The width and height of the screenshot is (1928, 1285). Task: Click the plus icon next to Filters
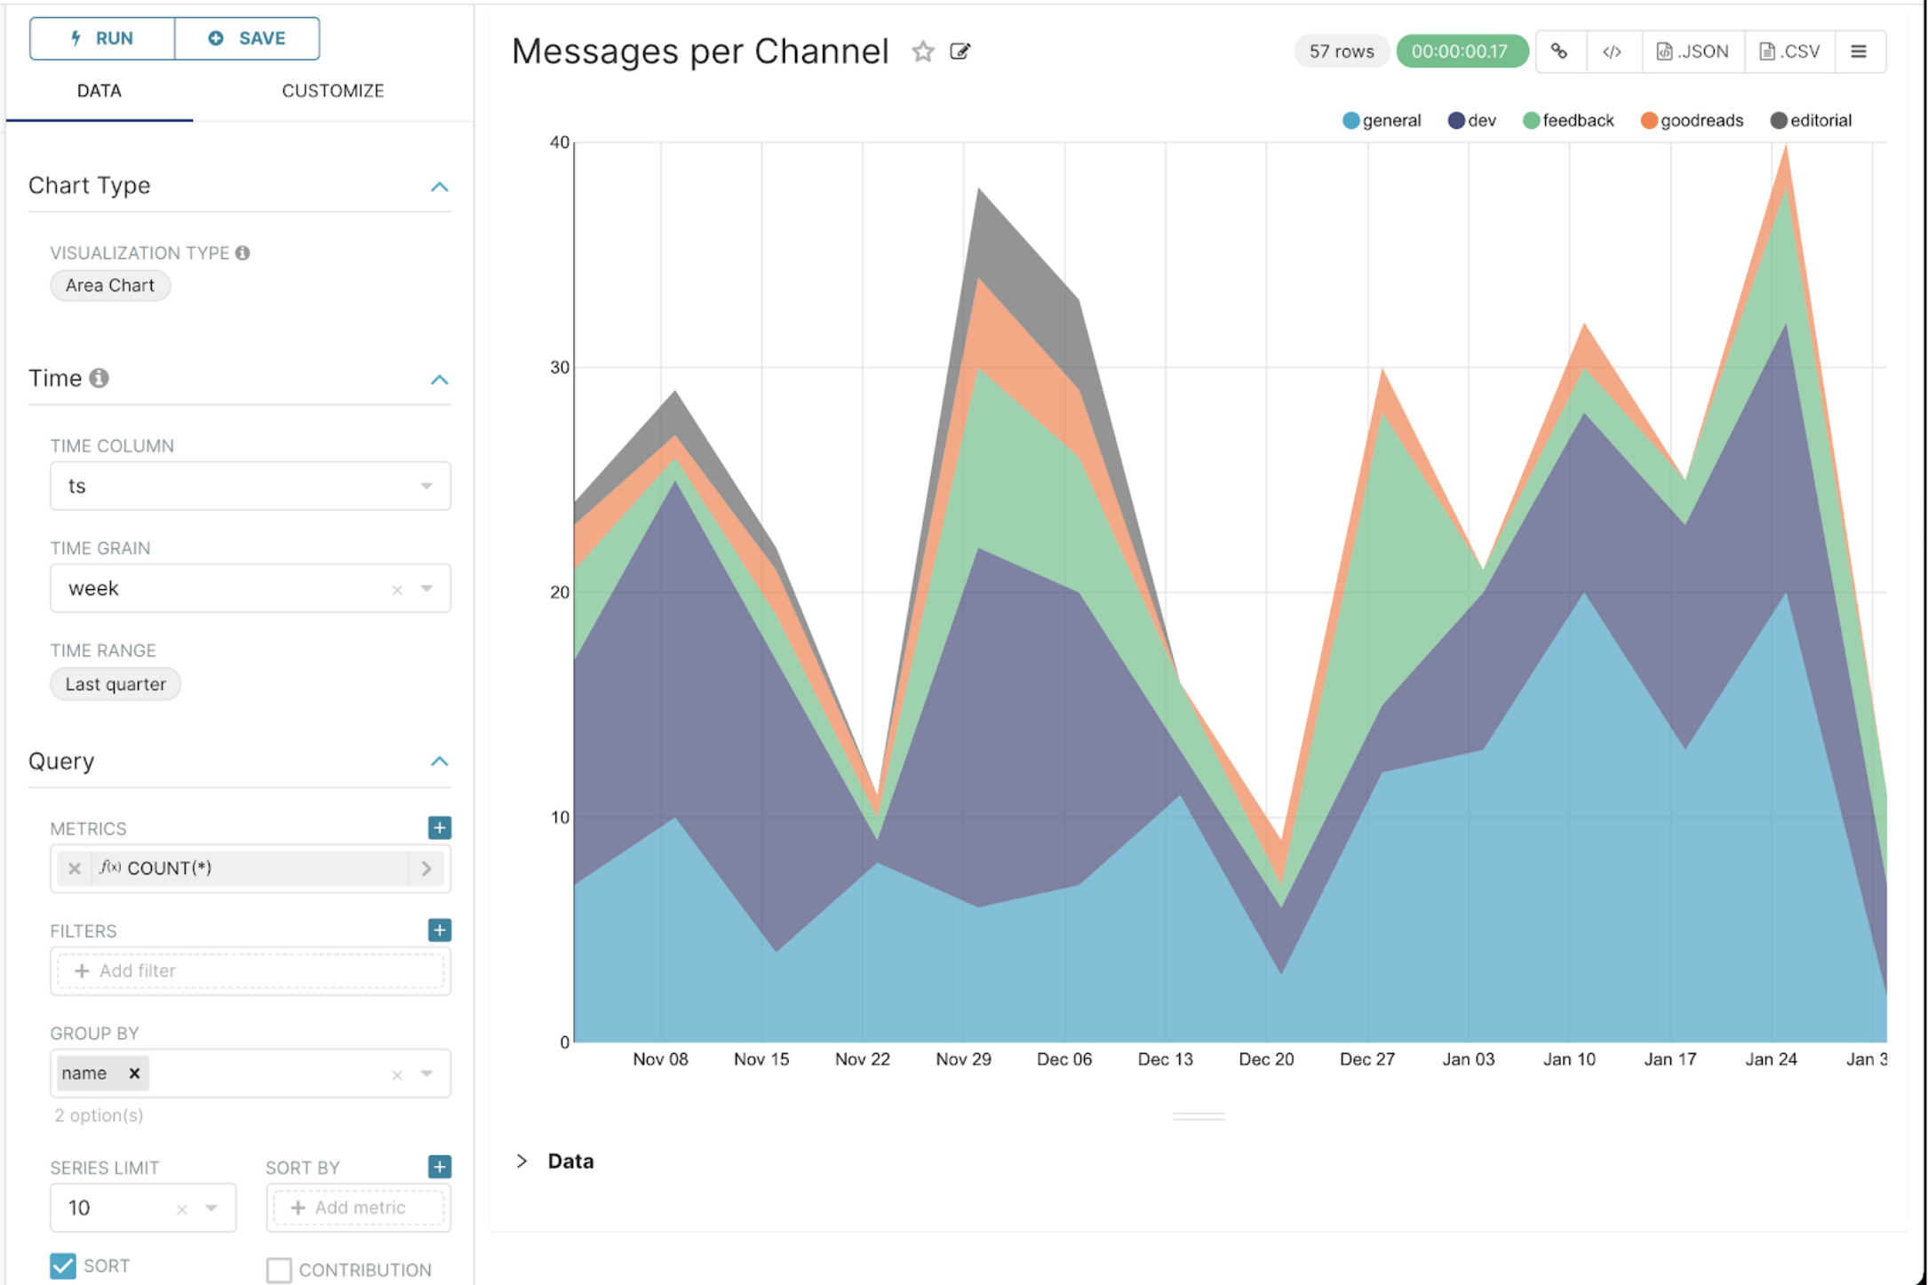pos(439,930)
